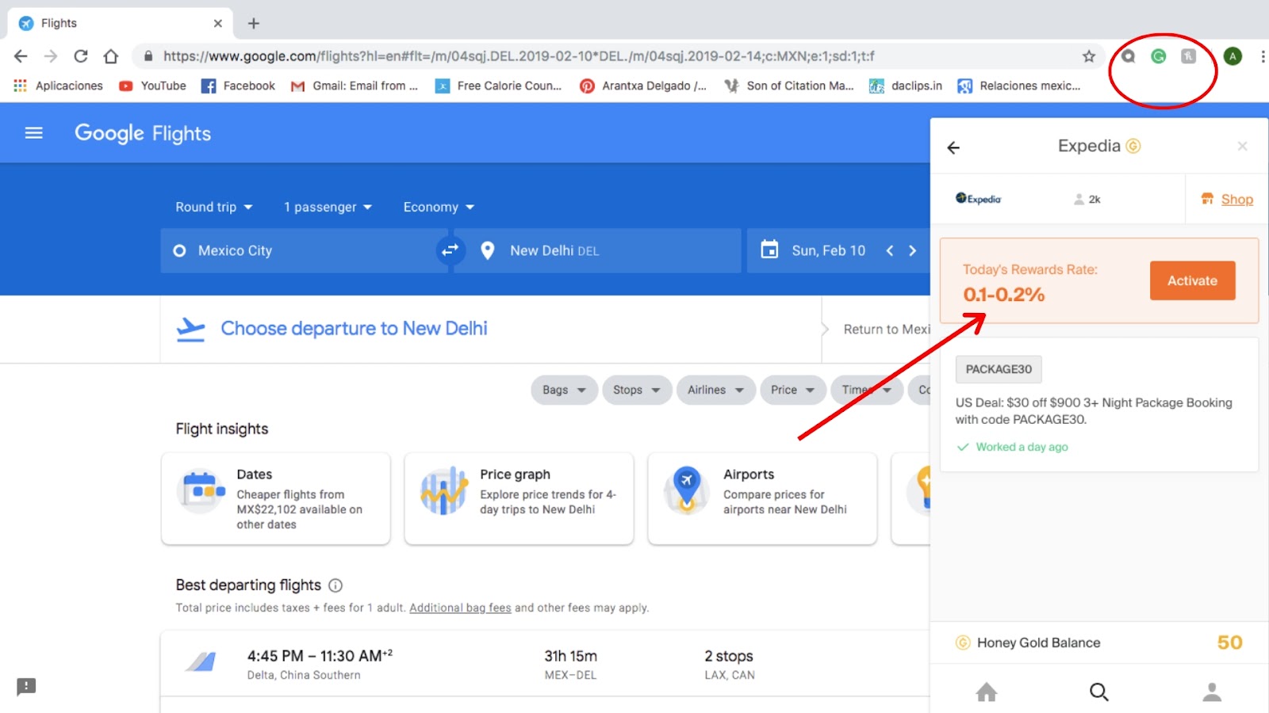This screenshot has height=713, width=1269.
Task: Open Additional bag fees link
Action: 460,608
